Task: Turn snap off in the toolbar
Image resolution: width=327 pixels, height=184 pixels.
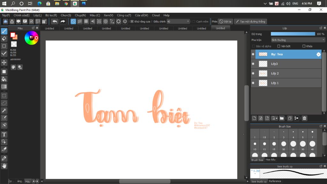Action: click(x=73, y=21)
